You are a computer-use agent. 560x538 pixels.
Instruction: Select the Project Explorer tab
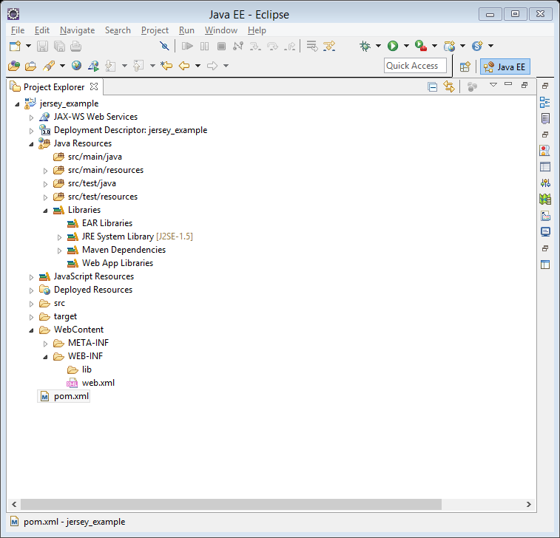click(x=53, y=87)
